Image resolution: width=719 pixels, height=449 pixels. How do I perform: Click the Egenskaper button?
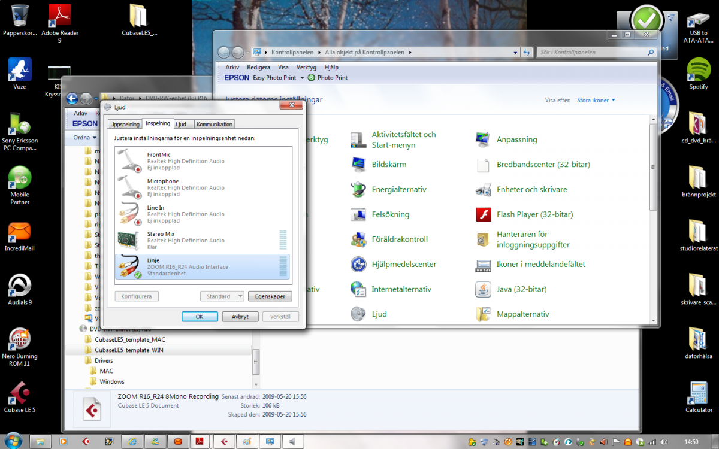(x=270, y=296)
